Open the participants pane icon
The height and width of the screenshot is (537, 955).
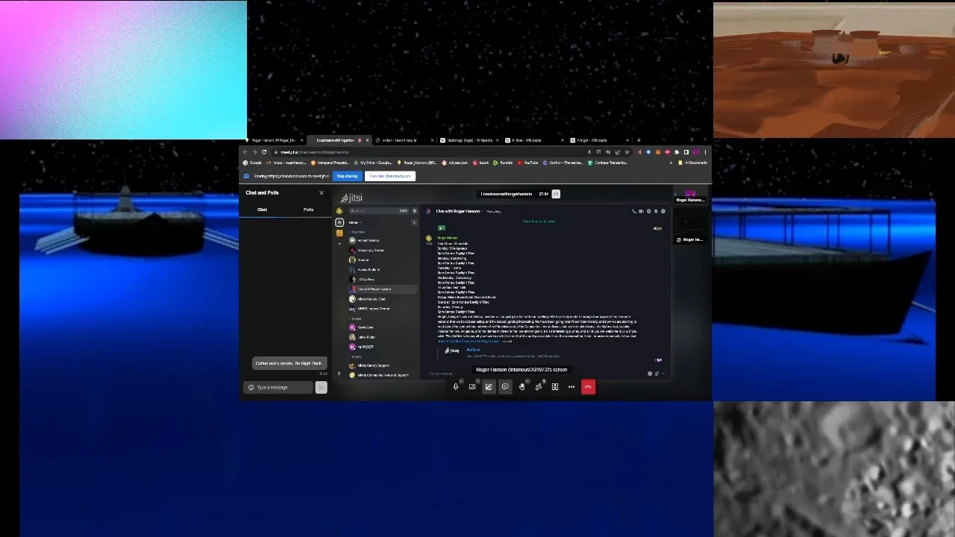(x=539, y=387)
